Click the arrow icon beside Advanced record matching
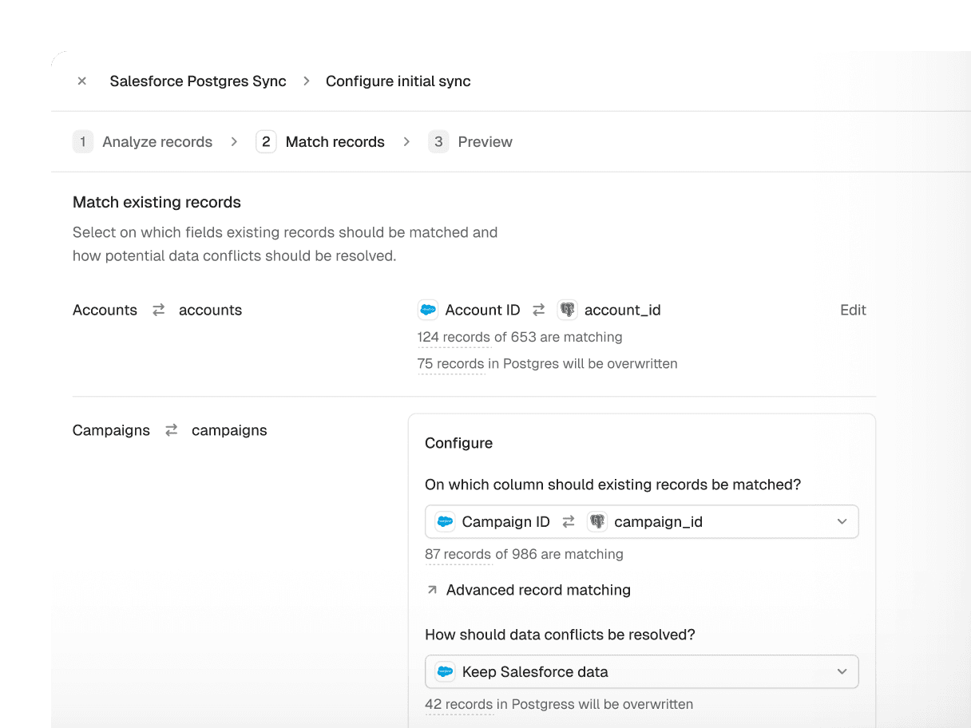 tap(432, 590)
